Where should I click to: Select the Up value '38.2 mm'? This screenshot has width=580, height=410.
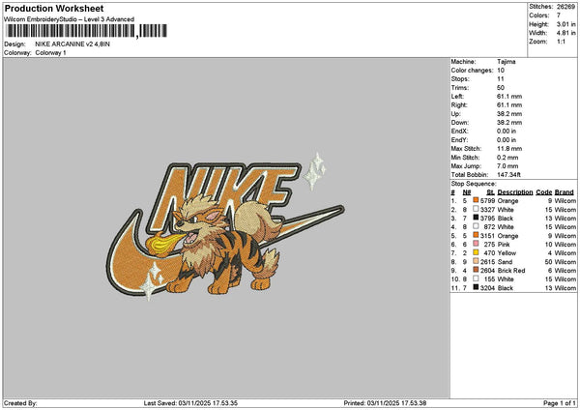point(509,113)
